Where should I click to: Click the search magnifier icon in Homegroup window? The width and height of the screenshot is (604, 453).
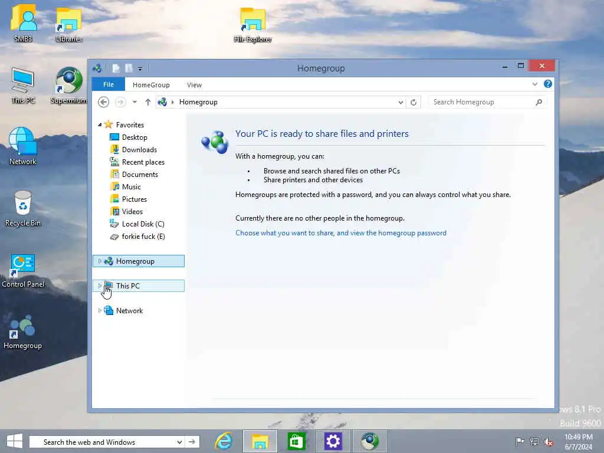[539, 102]
